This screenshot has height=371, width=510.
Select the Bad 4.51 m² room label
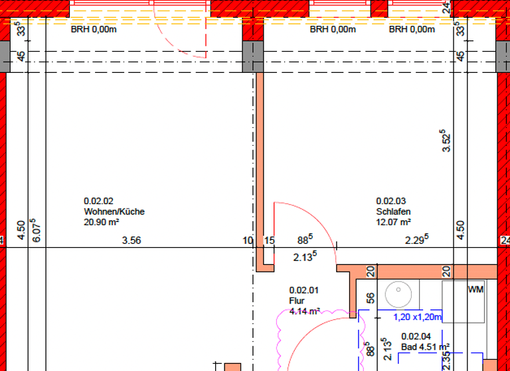click(x=425, y=341)
